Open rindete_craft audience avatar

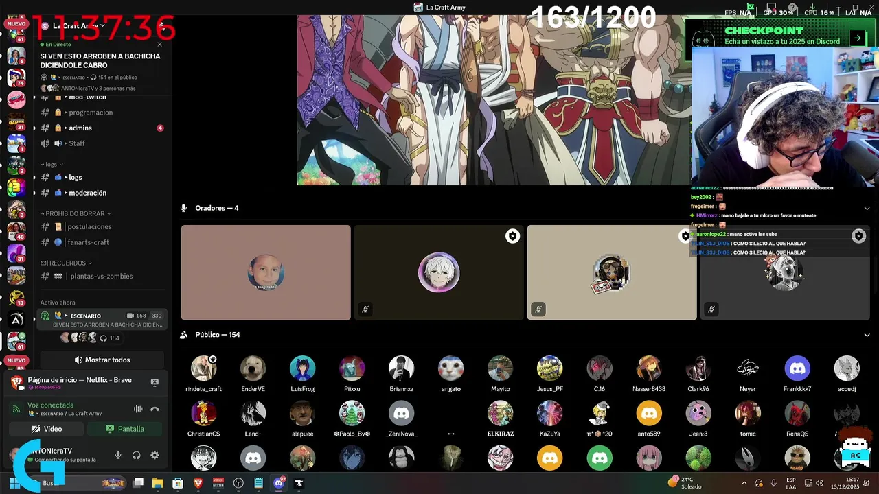pyautogui.click(x=203, y=368)
